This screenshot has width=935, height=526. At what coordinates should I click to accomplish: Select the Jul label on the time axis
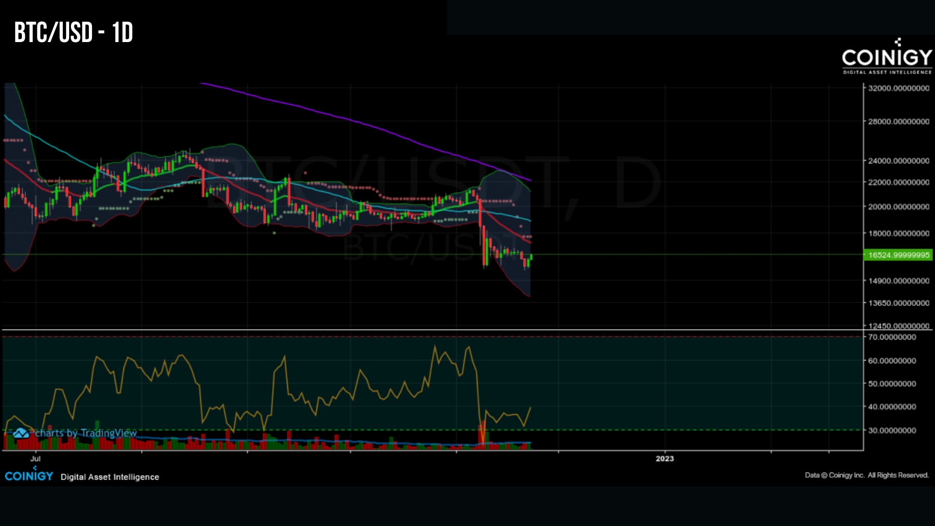[35, 459]
